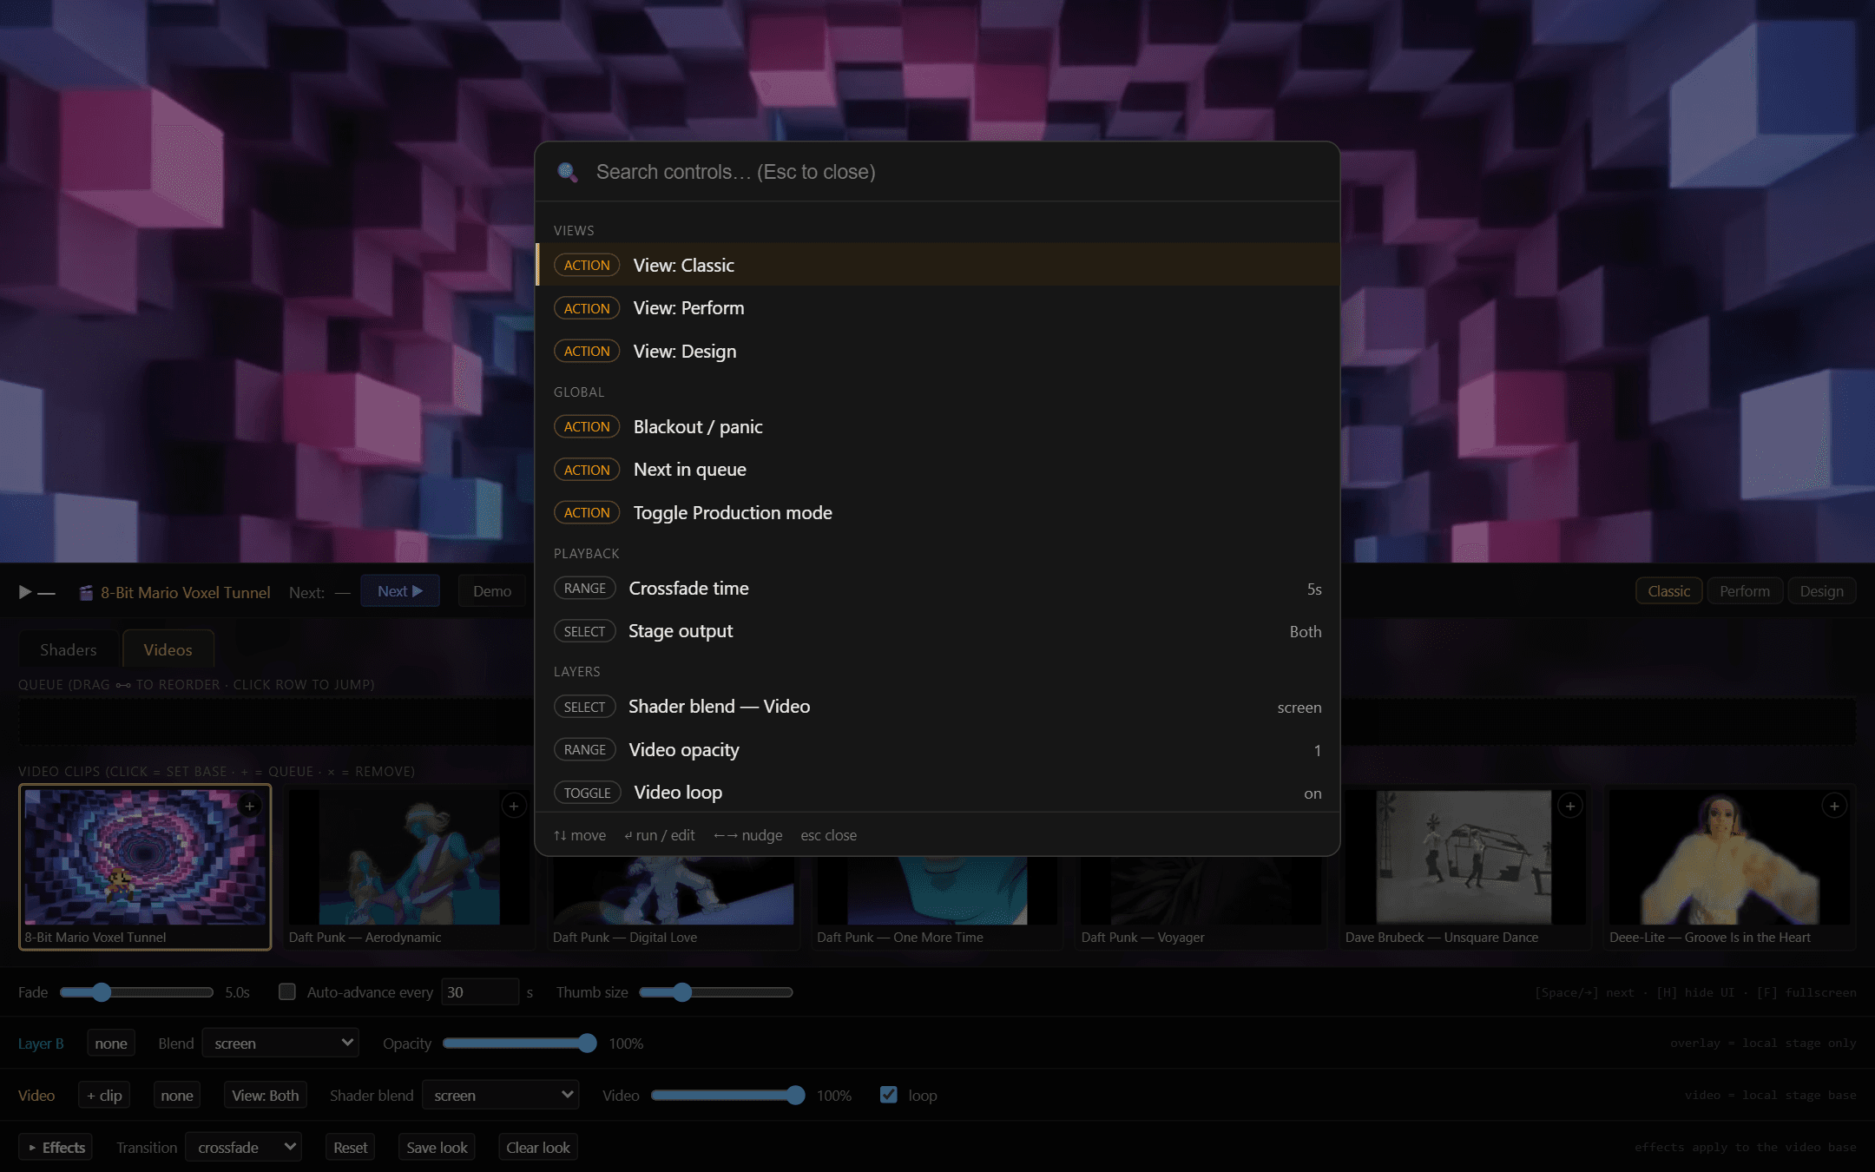The height and width of the screenshot is (1172, 1875).
Task: Click Layer B none button
Action: point(111,1044)
